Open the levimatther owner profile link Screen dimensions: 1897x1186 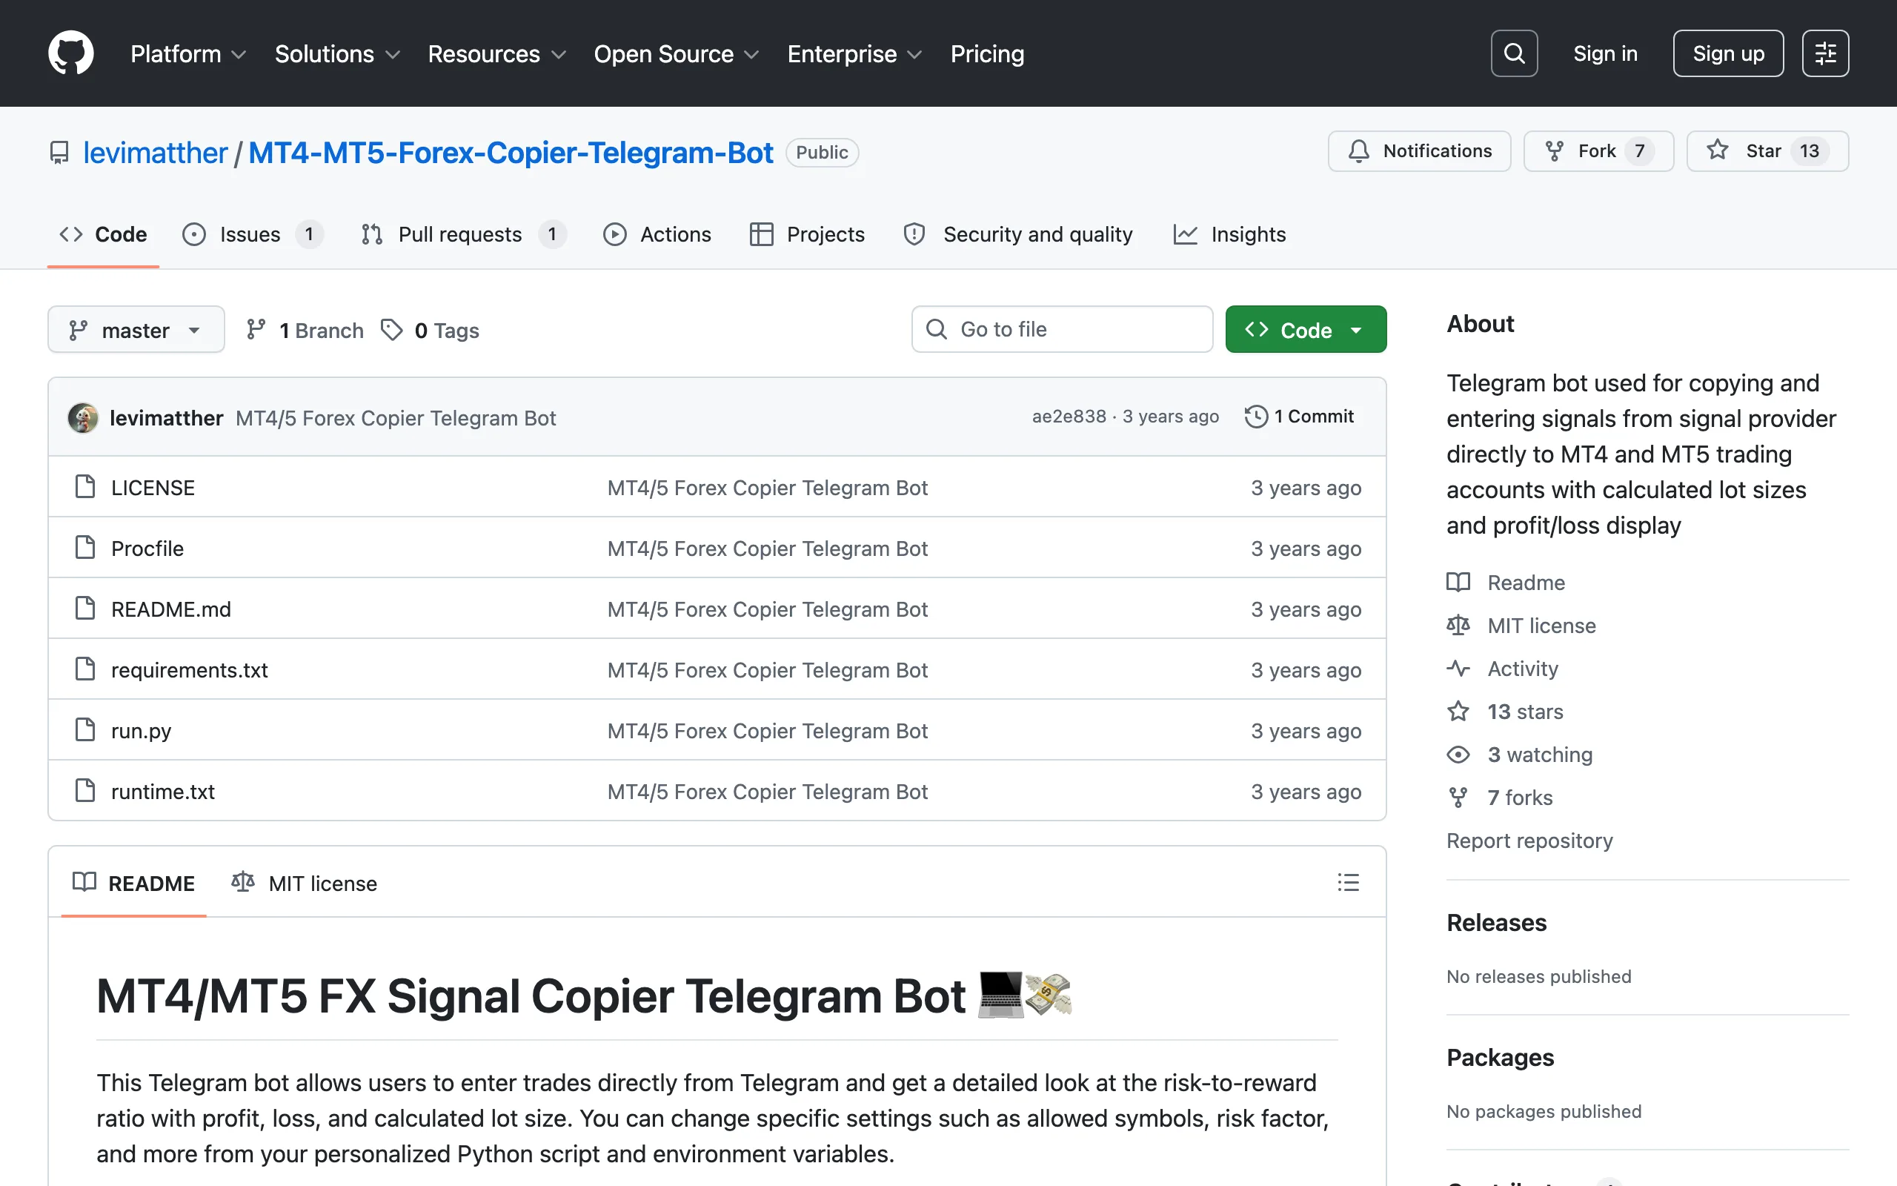pos(155,152)
